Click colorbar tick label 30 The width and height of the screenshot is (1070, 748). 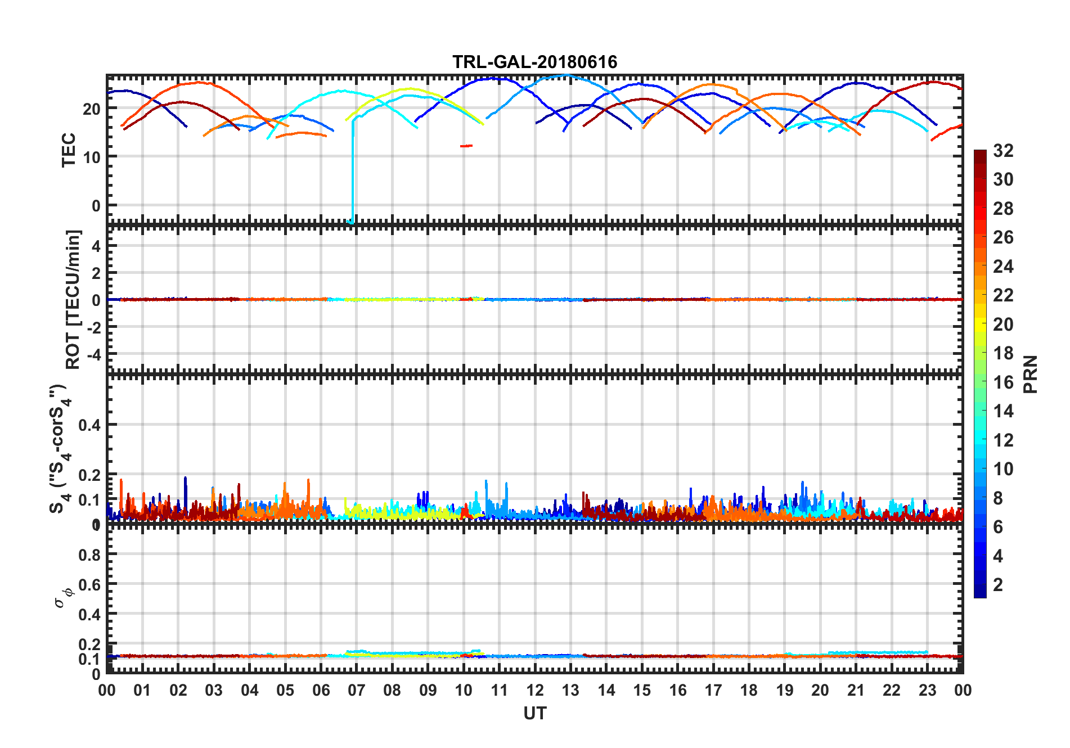click(x=1003, y=179)
